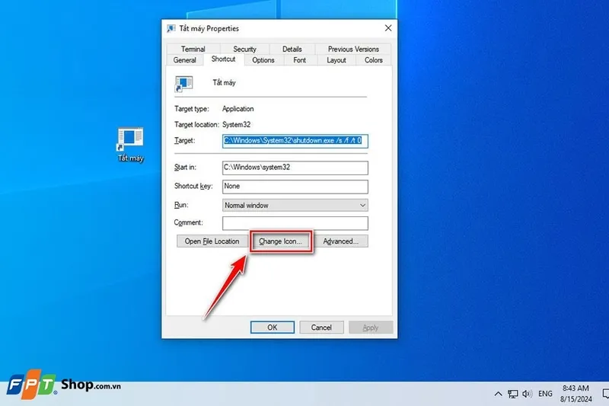Click the shortcut icon inside Properties dialog
This screenshot has width=609, height=406.
point(183,83)
